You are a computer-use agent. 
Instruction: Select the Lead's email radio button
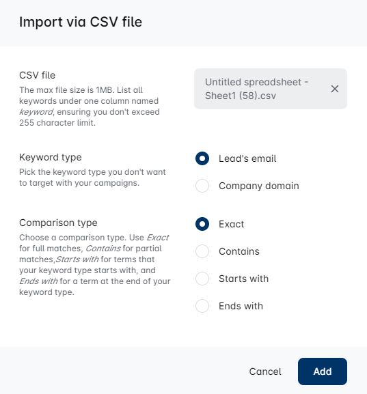202,158
